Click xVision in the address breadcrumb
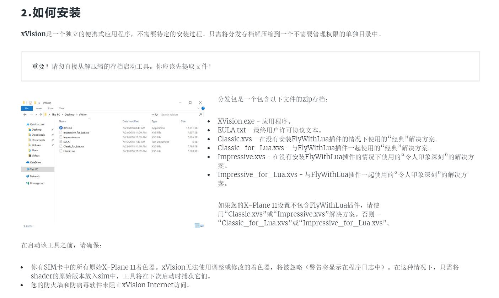Image resolution: width=499 pixels, height=298 pixels. [x=83, y=115]
